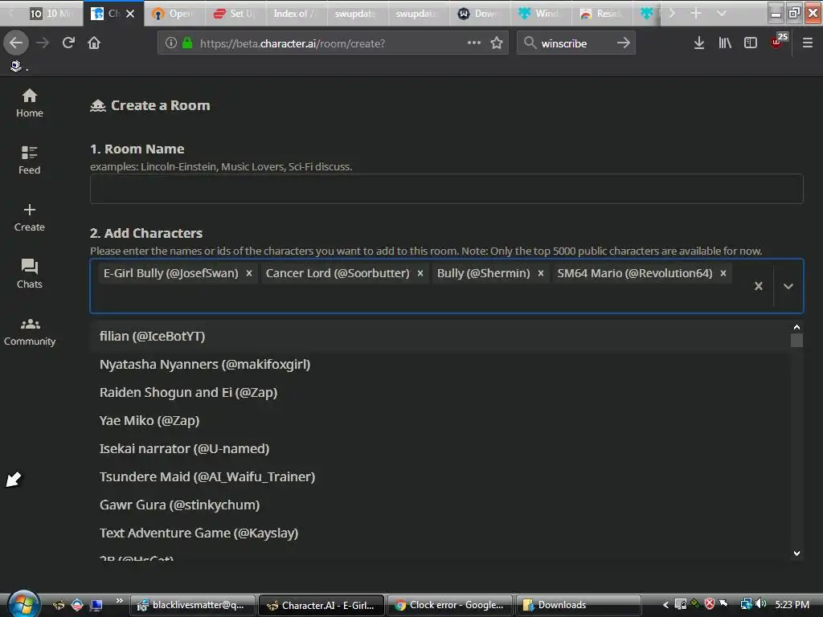Expand the Quick Launch overflow chevron
Viewport: 823px width, 617px height.
(119, 601)
